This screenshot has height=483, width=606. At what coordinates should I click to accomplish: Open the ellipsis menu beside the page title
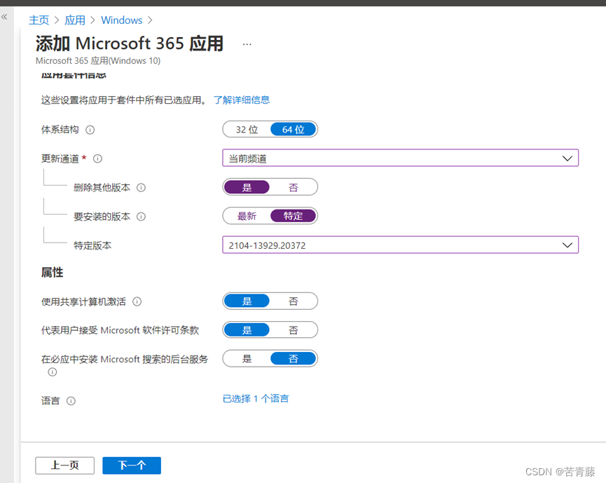[247, 43]
